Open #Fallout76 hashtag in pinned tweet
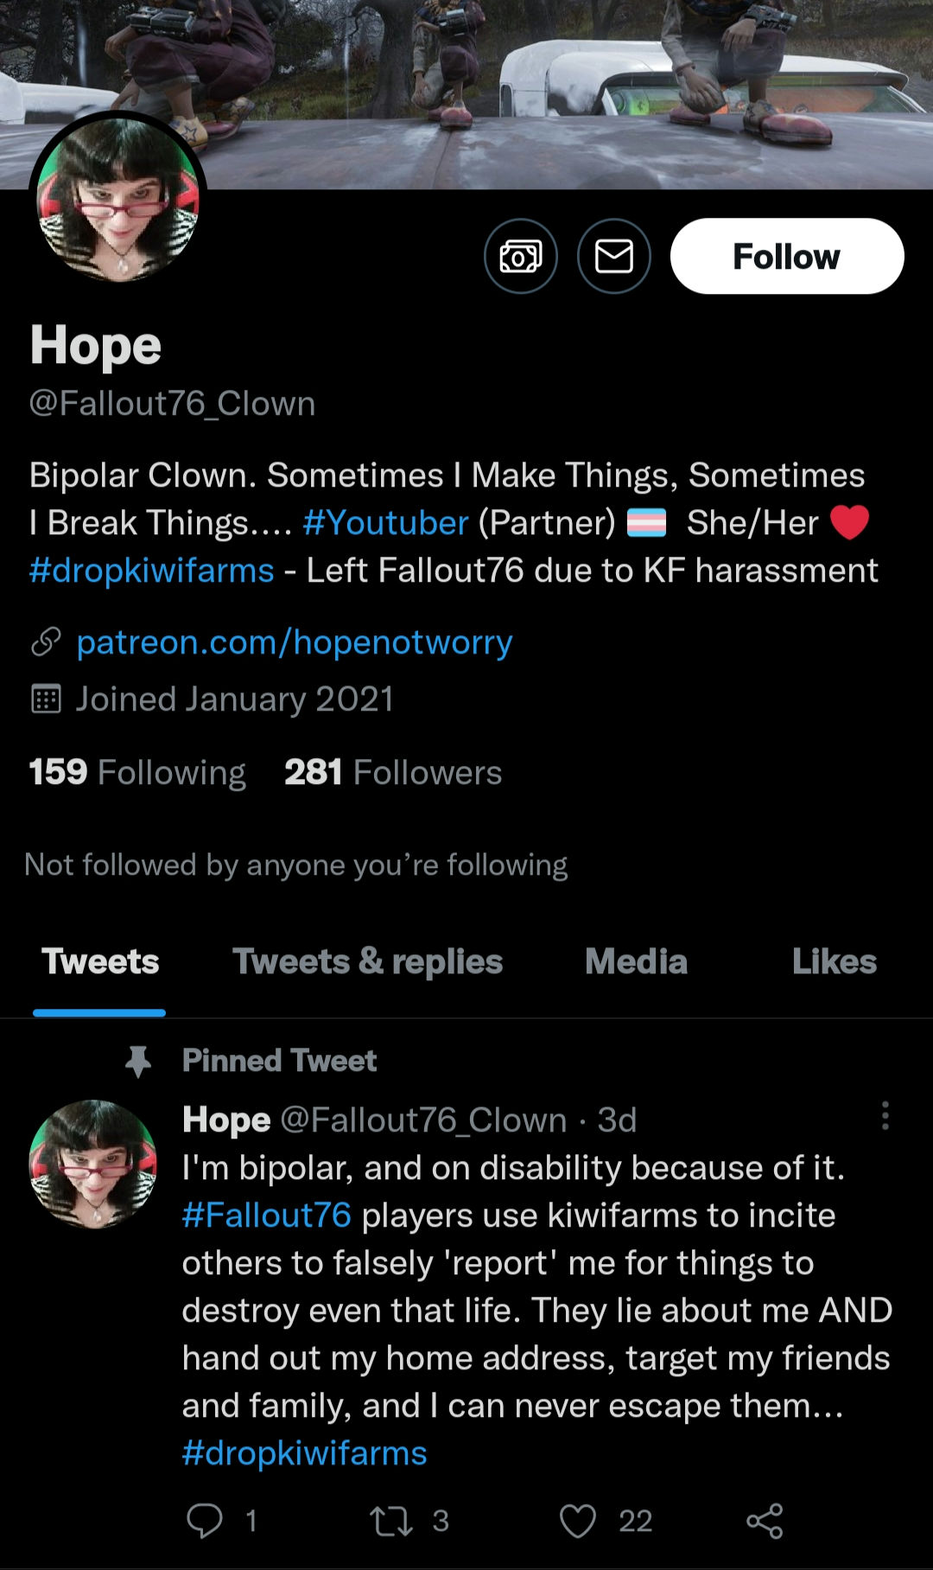This screenshot has height=1570, width=933. tap(267, 1216)
